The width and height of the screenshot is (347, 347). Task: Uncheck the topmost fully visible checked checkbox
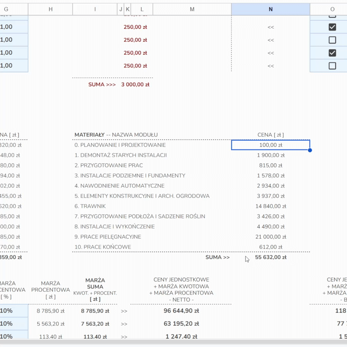click(332, 27)
